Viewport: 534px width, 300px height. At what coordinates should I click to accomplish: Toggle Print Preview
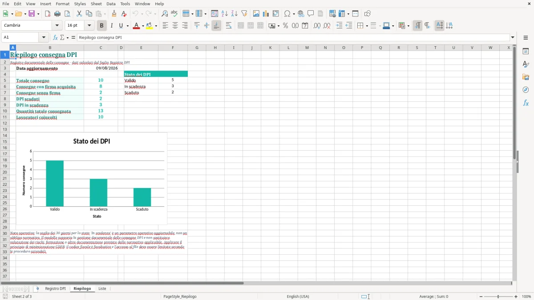67,14
